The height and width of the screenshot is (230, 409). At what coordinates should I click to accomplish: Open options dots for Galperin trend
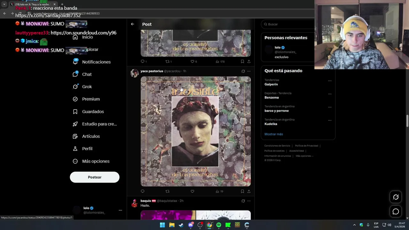tap(330, 81)
